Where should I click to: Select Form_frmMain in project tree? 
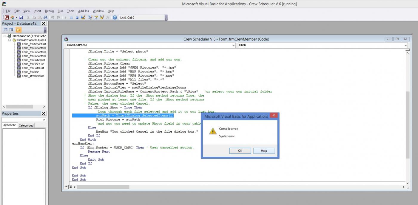click(x=30, y=72)
